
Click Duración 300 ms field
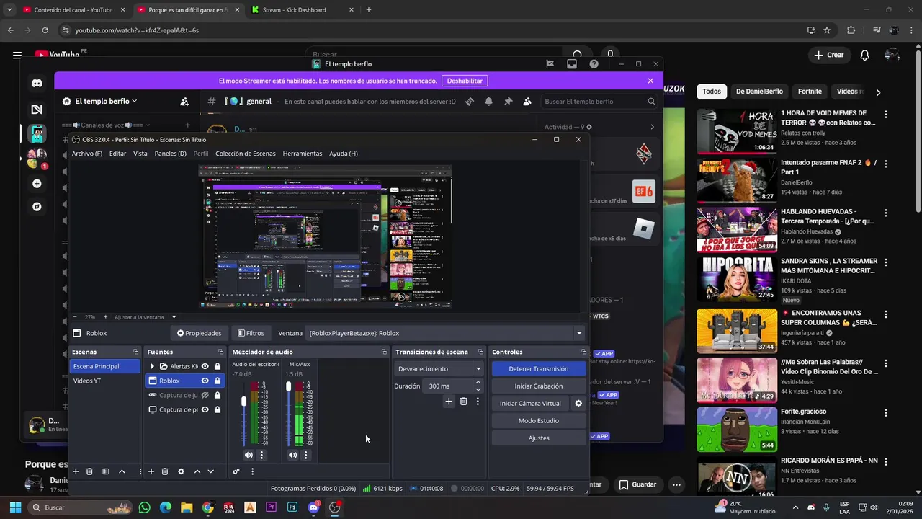(447, 386)
